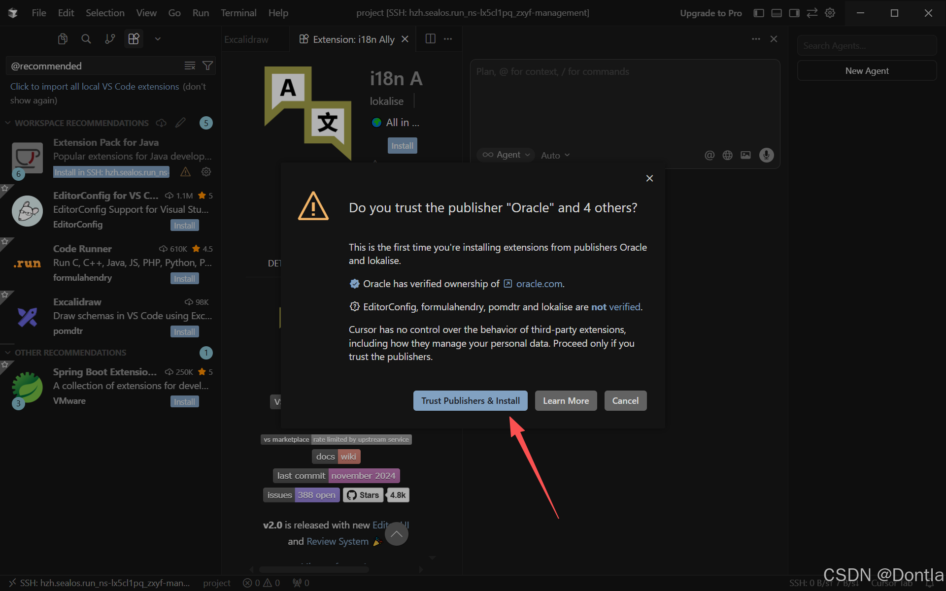Click the warning icon on Extension Pack for Java
Image resolution: width=946 pixels, height=591 pixels.
(x=186, y=172)
